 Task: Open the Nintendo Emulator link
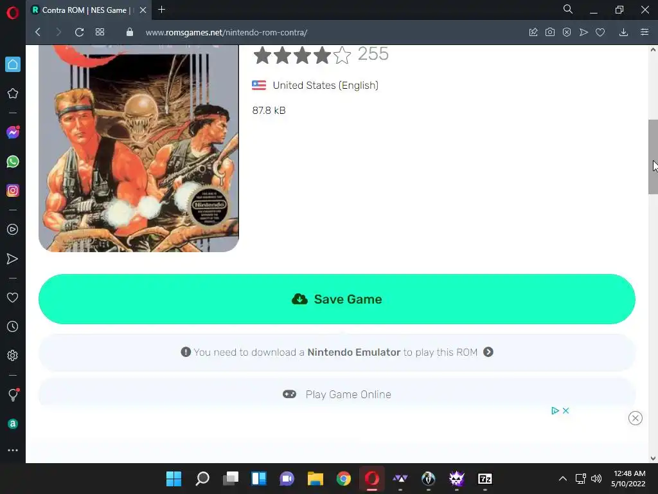point(354,352)
